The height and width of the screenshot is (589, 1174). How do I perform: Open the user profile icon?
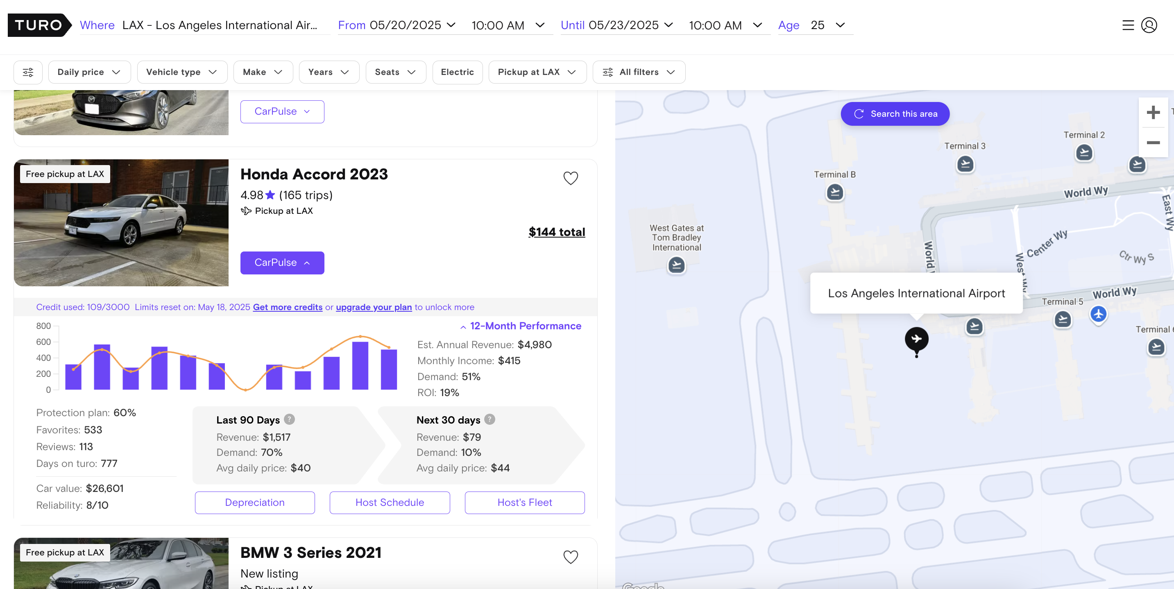[1149, 25]
